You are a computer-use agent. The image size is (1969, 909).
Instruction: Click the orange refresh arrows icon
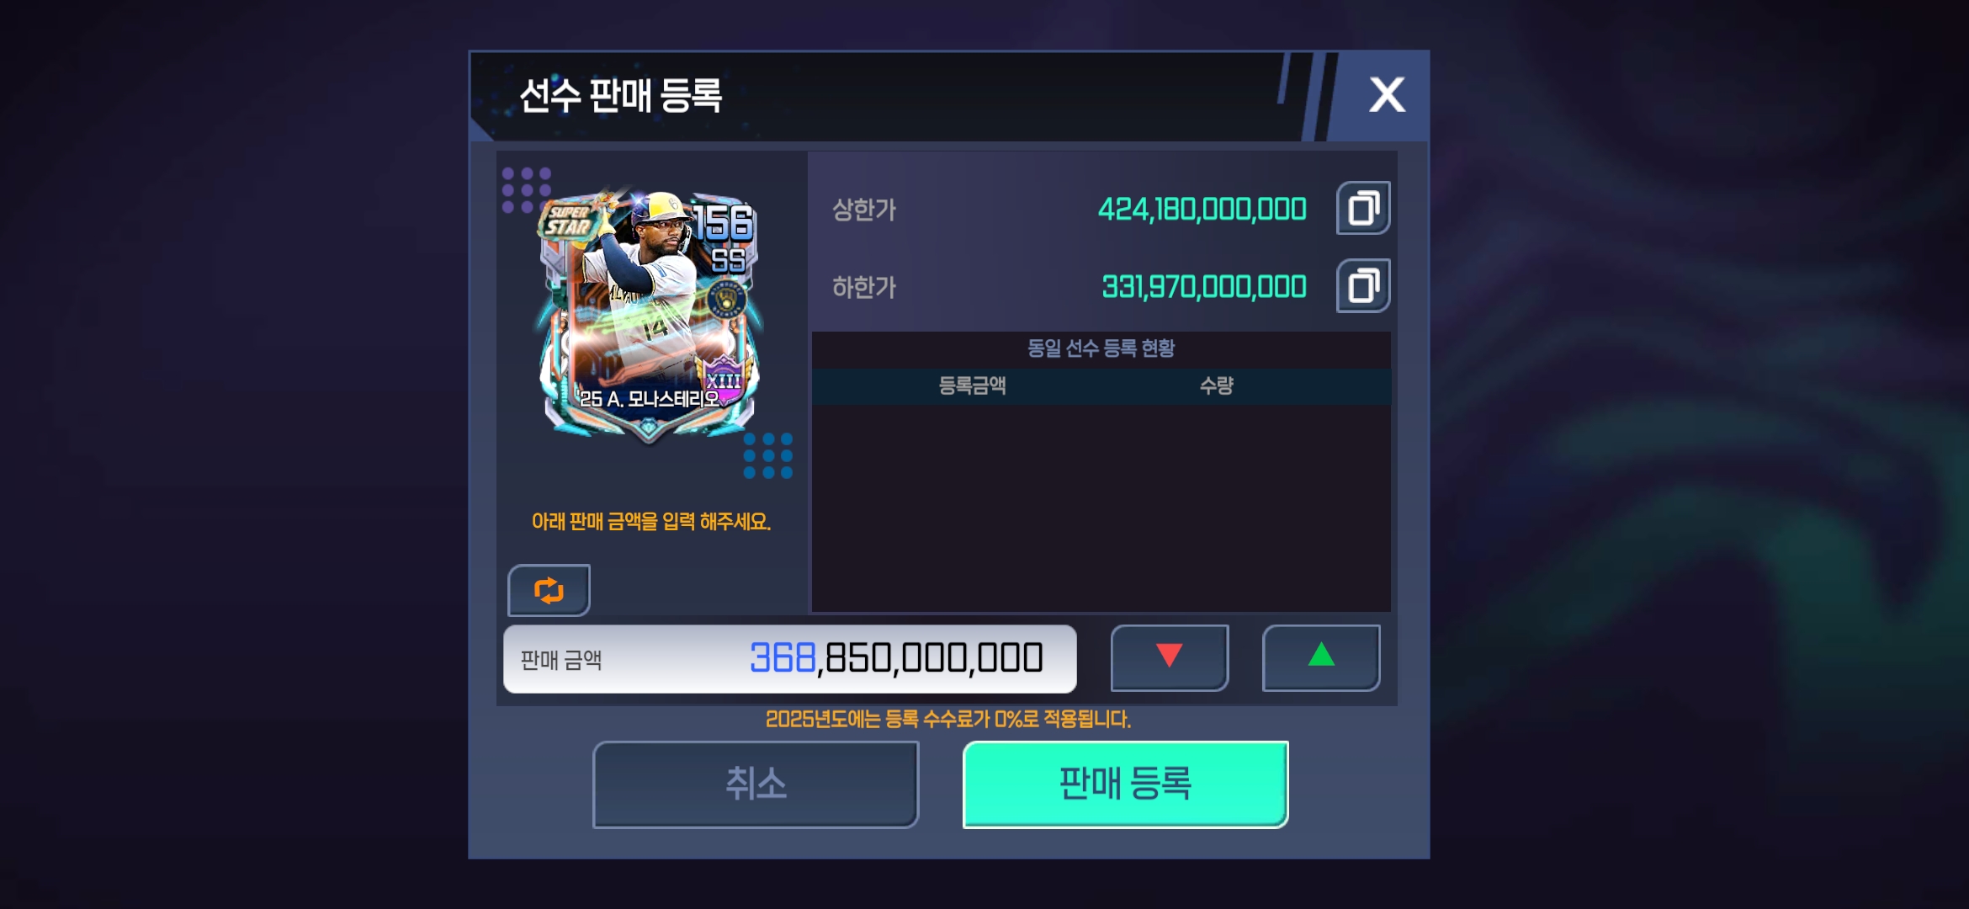[549, 590]
